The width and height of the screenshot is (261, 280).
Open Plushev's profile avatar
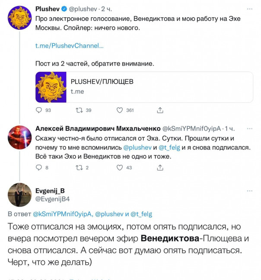coord(19,17)
